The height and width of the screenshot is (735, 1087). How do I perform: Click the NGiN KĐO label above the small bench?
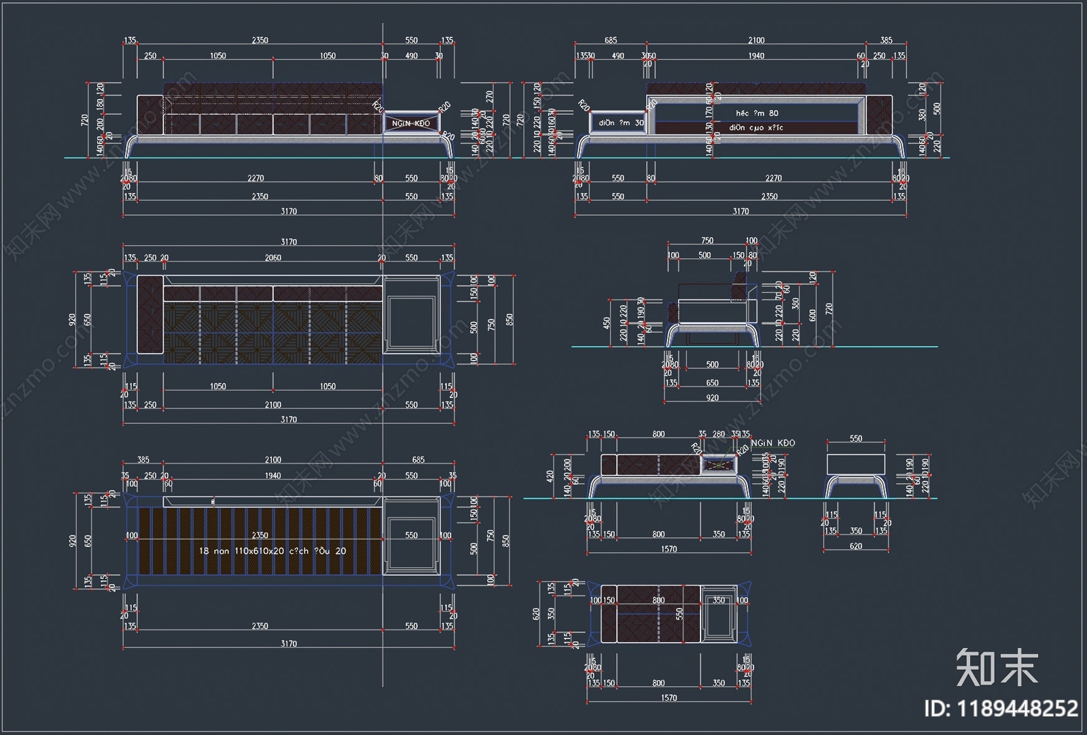pos(772,443)
